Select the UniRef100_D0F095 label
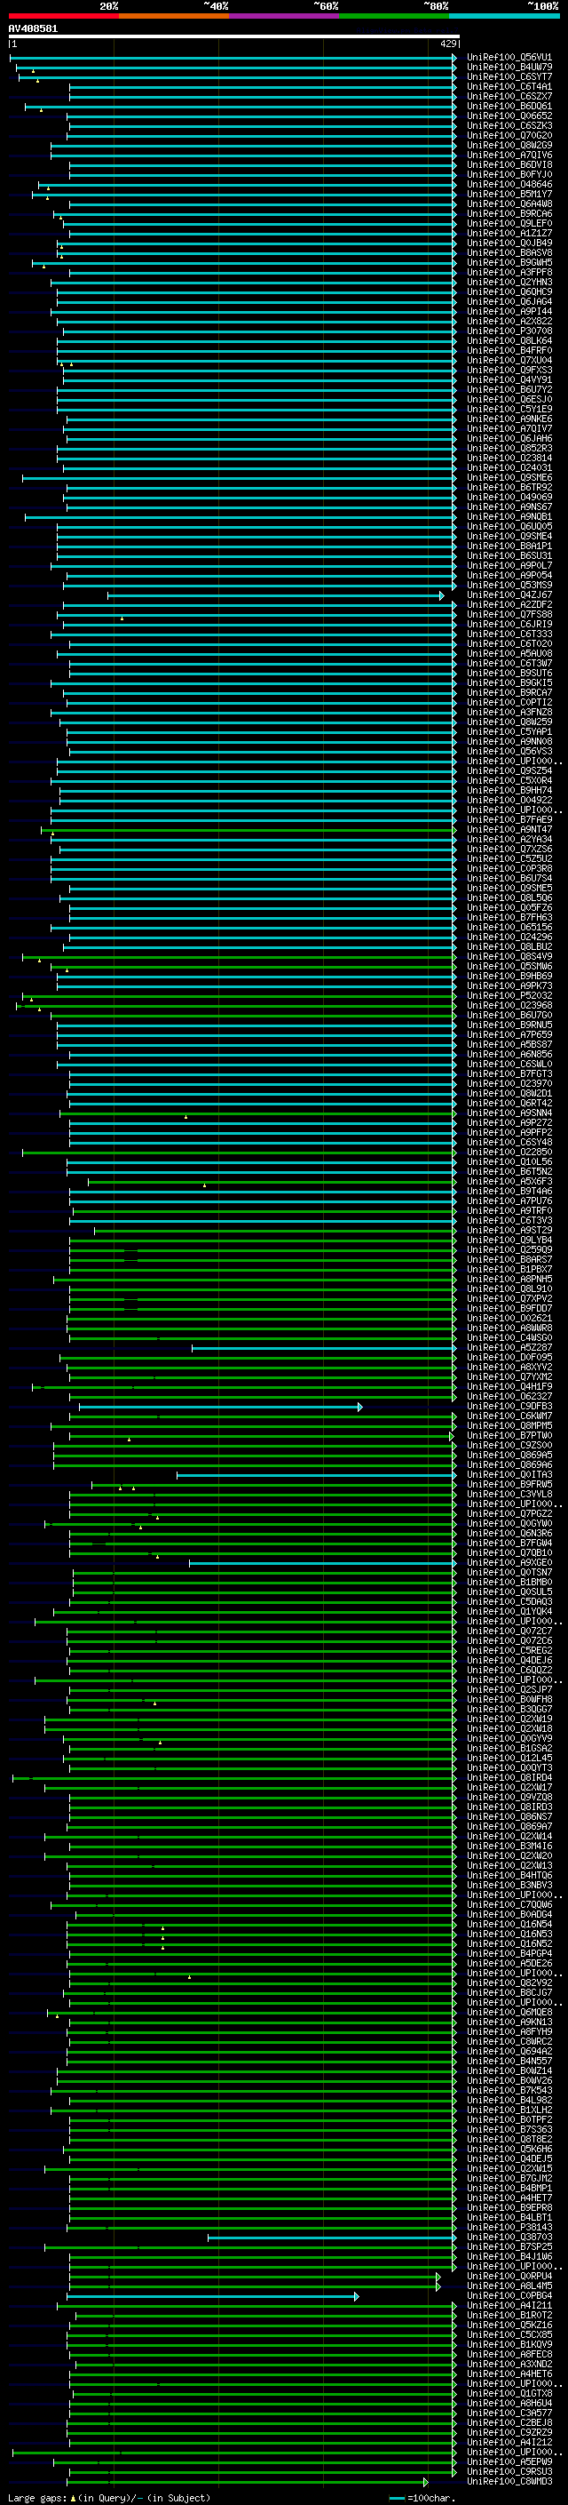The height and width of the screenshot is (2505, 568). pyautogui.click(x=509, y=1358)
